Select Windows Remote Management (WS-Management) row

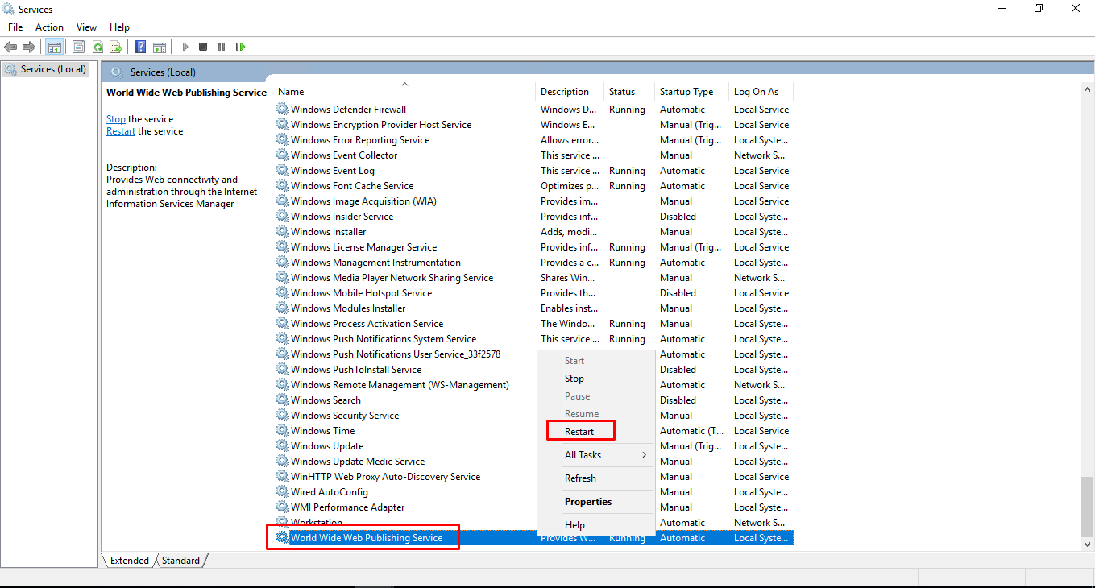[x=533, y=385]
